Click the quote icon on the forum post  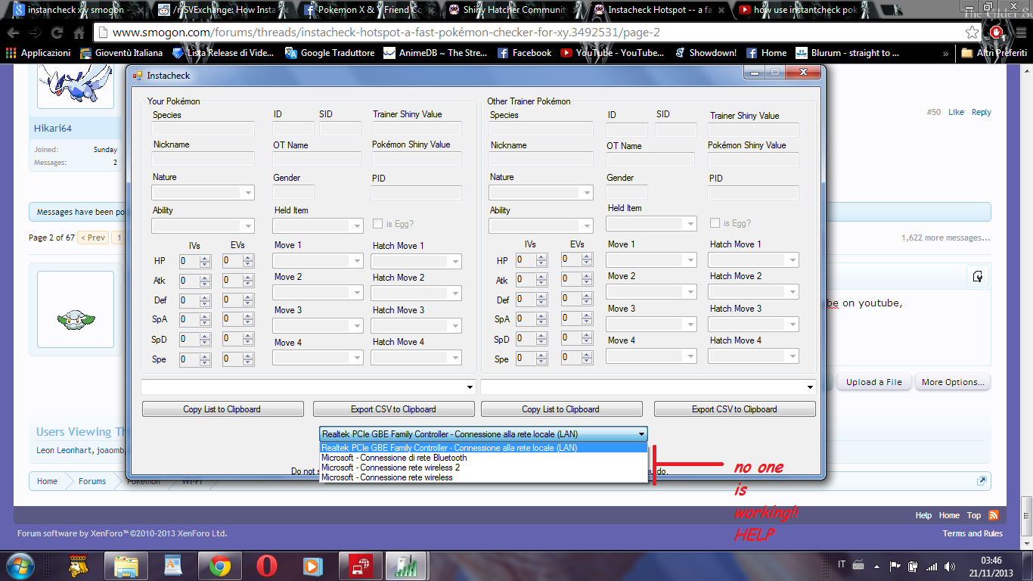pos(978,276)
